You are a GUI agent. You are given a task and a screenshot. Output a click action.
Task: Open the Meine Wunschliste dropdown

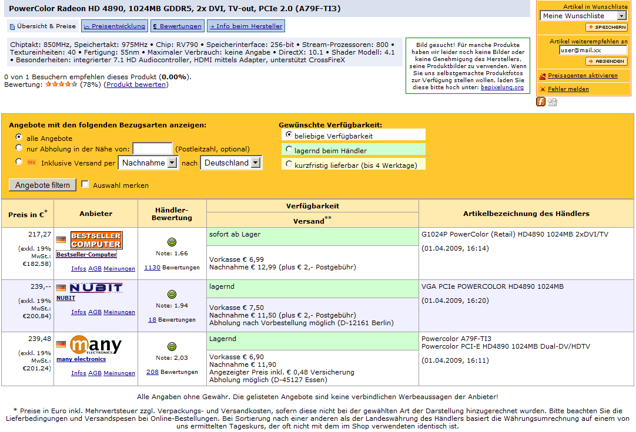583,16
